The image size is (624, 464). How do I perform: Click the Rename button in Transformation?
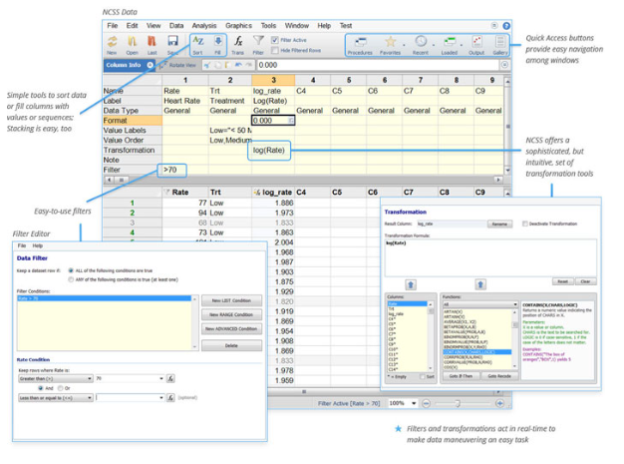pos(498,225)
